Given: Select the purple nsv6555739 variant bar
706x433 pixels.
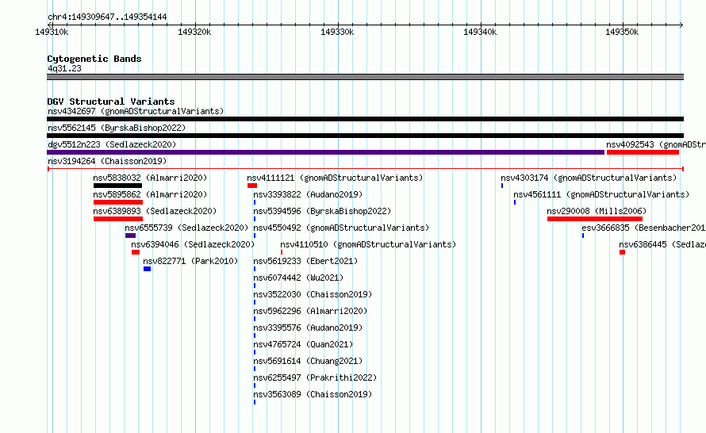Looking at the screenshot, I should pos(131,236).
